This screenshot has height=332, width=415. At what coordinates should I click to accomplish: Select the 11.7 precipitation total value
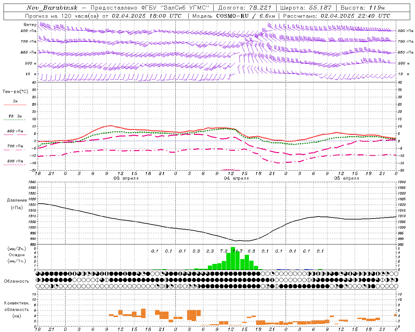click(238, 251)
